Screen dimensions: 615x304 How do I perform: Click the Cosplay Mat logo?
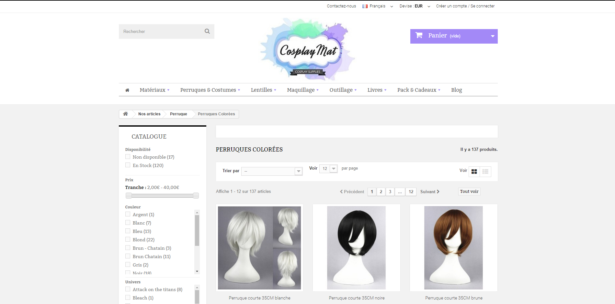coord(308,49)
